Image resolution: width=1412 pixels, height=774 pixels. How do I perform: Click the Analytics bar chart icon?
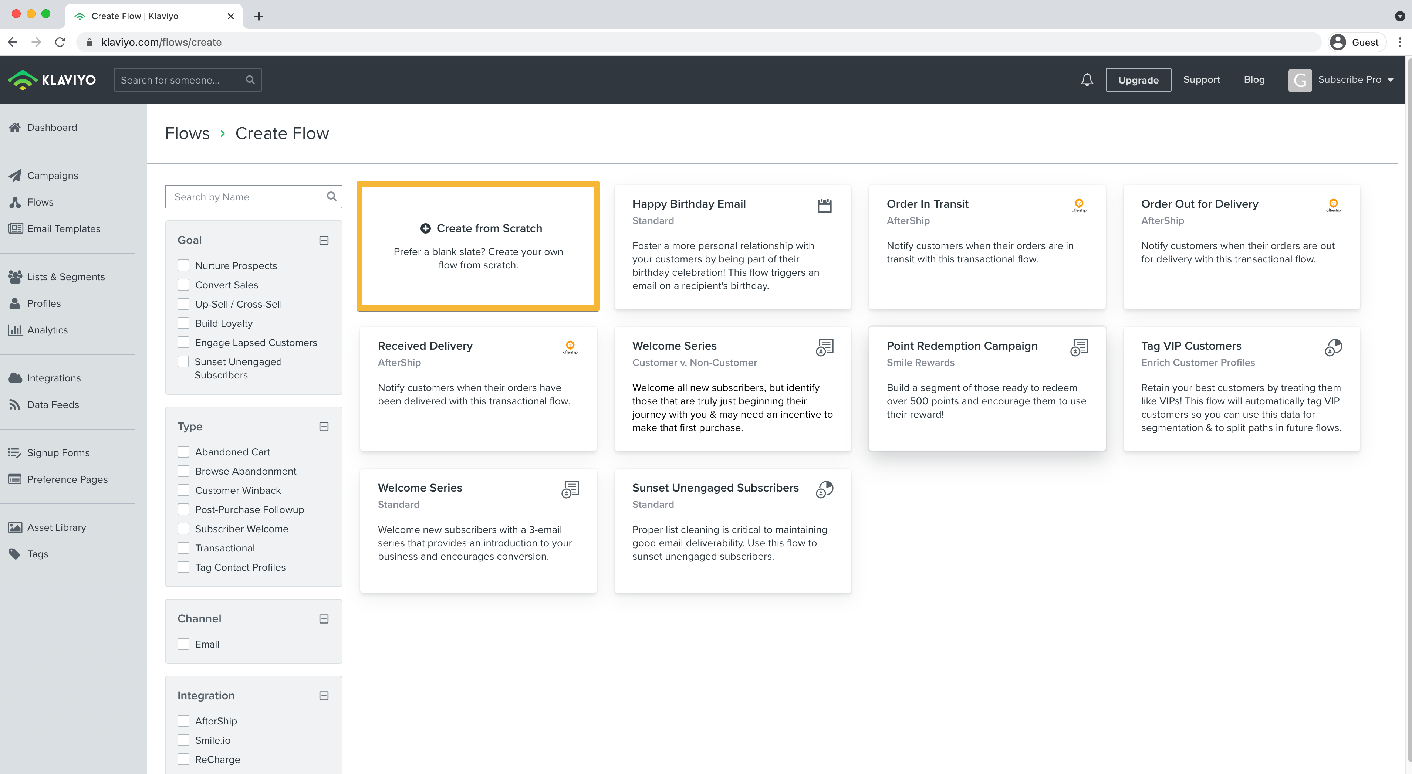click(x=16, y=330)
